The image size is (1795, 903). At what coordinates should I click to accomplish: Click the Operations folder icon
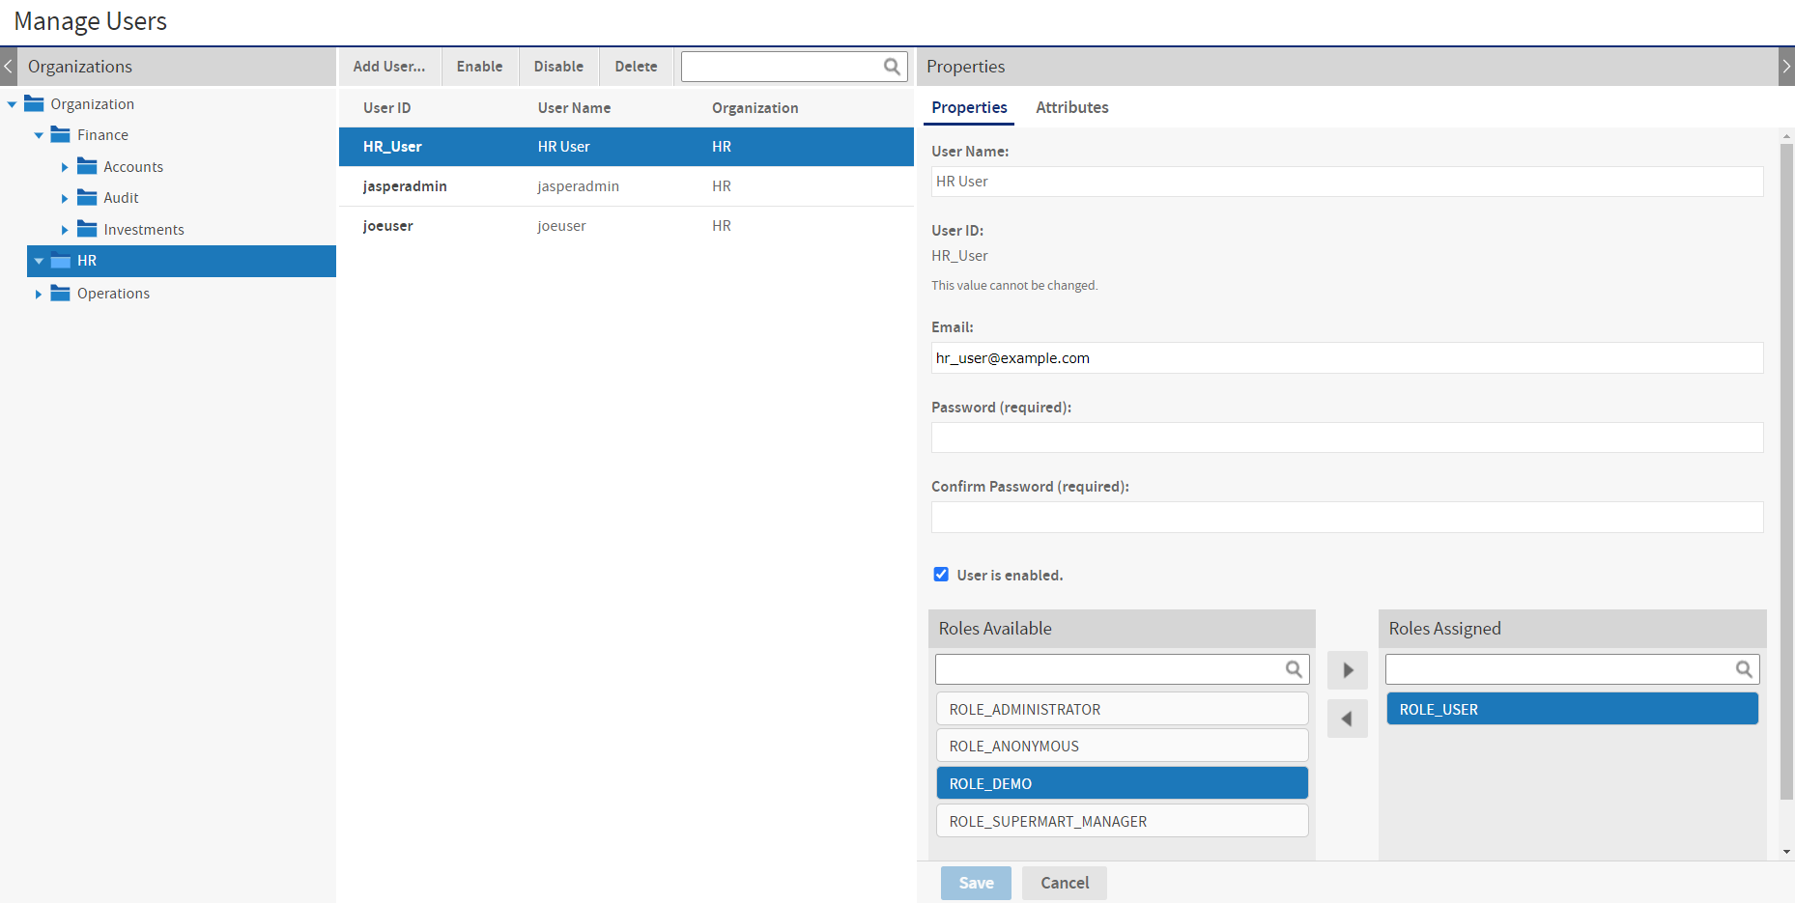pyautogui.click(x=61, y=293)
